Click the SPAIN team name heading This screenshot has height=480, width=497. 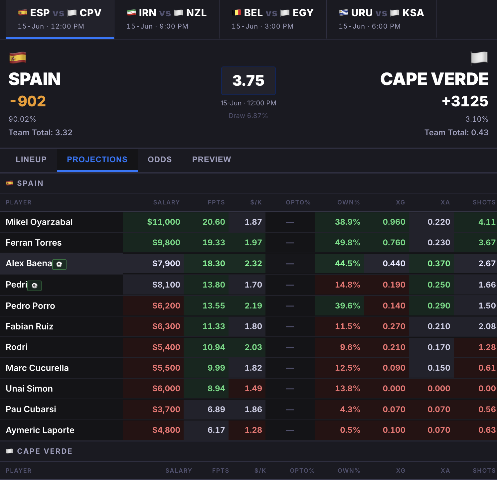pyautogui.click(x=35, y=79)
